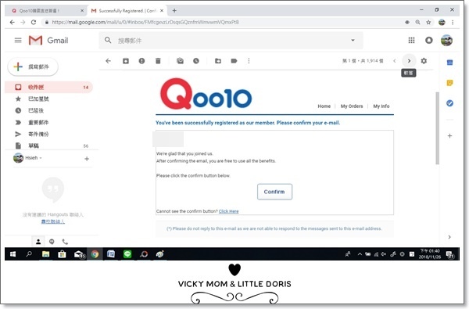The width and height of the screenshot is (469, 309).
Task: Report this email as spam
Action: click(141, 61)
